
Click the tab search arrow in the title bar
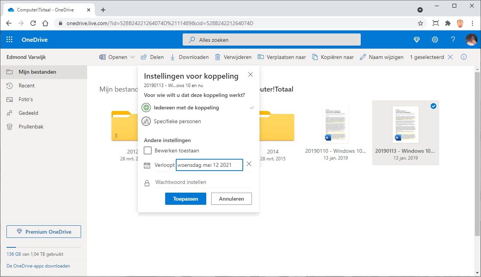[x=420, y=10]
